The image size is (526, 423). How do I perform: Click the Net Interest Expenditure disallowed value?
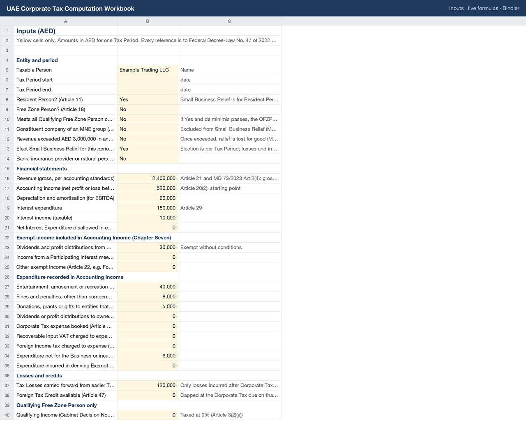[148, 228]
